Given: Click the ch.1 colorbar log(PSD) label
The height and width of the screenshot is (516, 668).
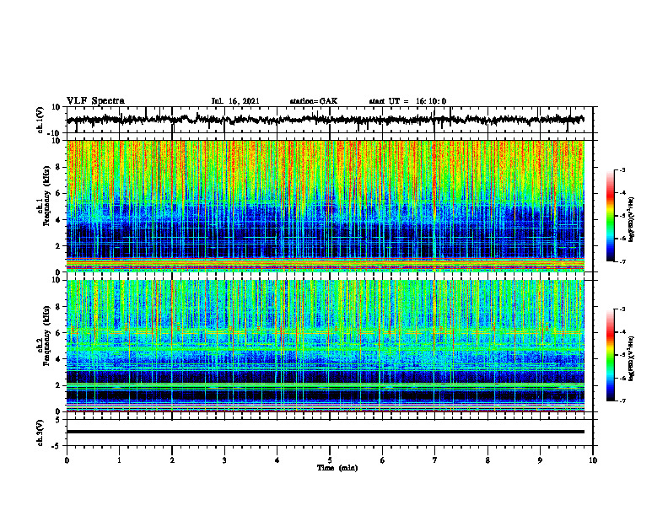Looking at the screenshot, I should pos(631,219).
